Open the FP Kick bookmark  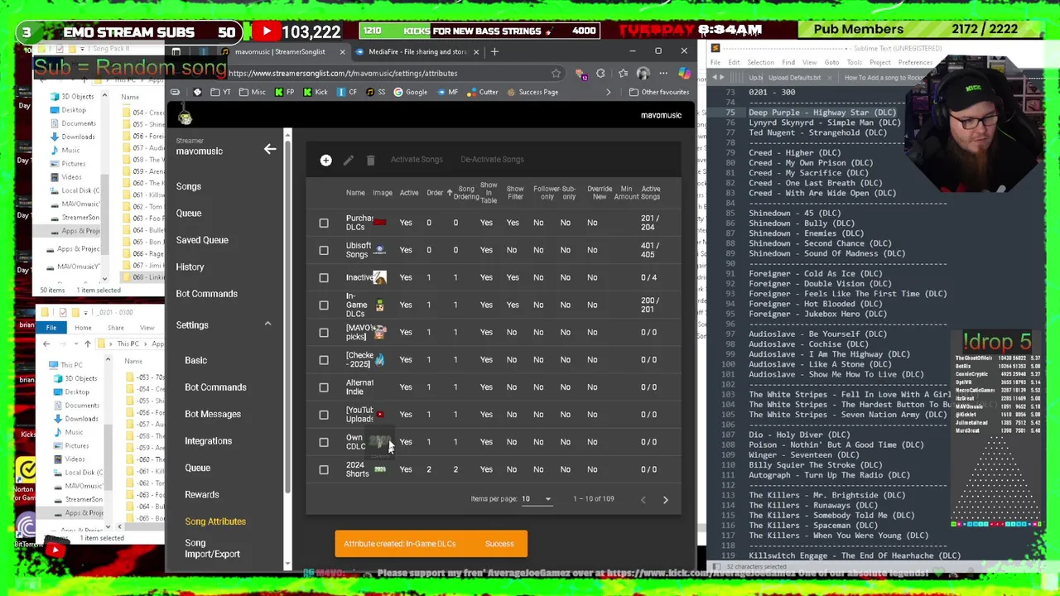click(285, 92)
